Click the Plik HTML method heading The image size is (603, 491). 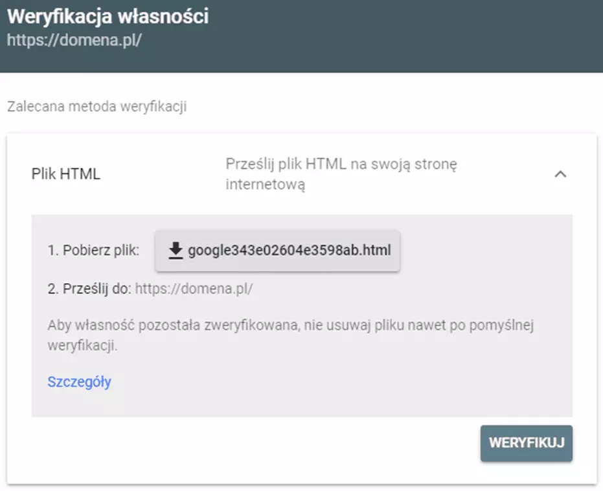pos(66,174)
